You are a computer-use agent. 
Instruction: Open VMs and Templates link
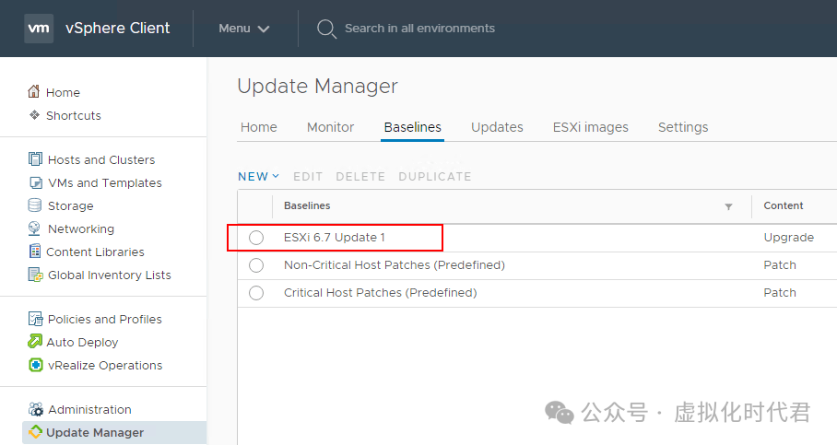[x=105, y=182]
